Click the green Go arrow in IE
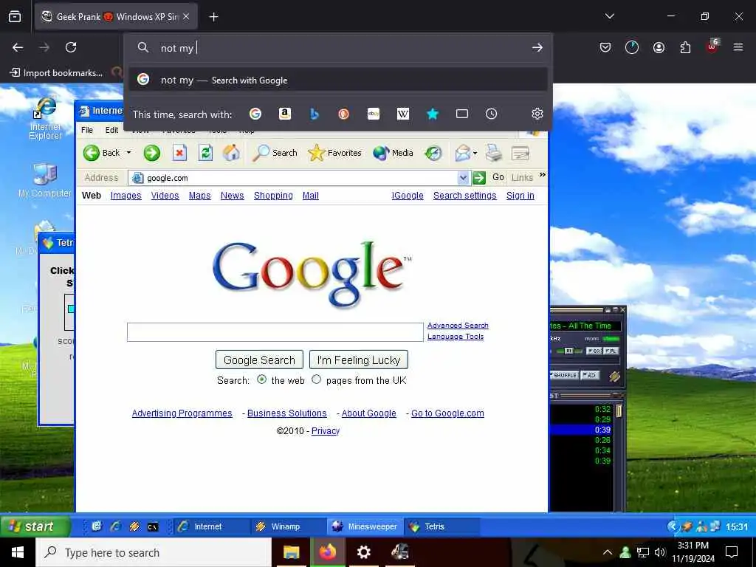Viewport: 756px width, 567px height. 478,178
